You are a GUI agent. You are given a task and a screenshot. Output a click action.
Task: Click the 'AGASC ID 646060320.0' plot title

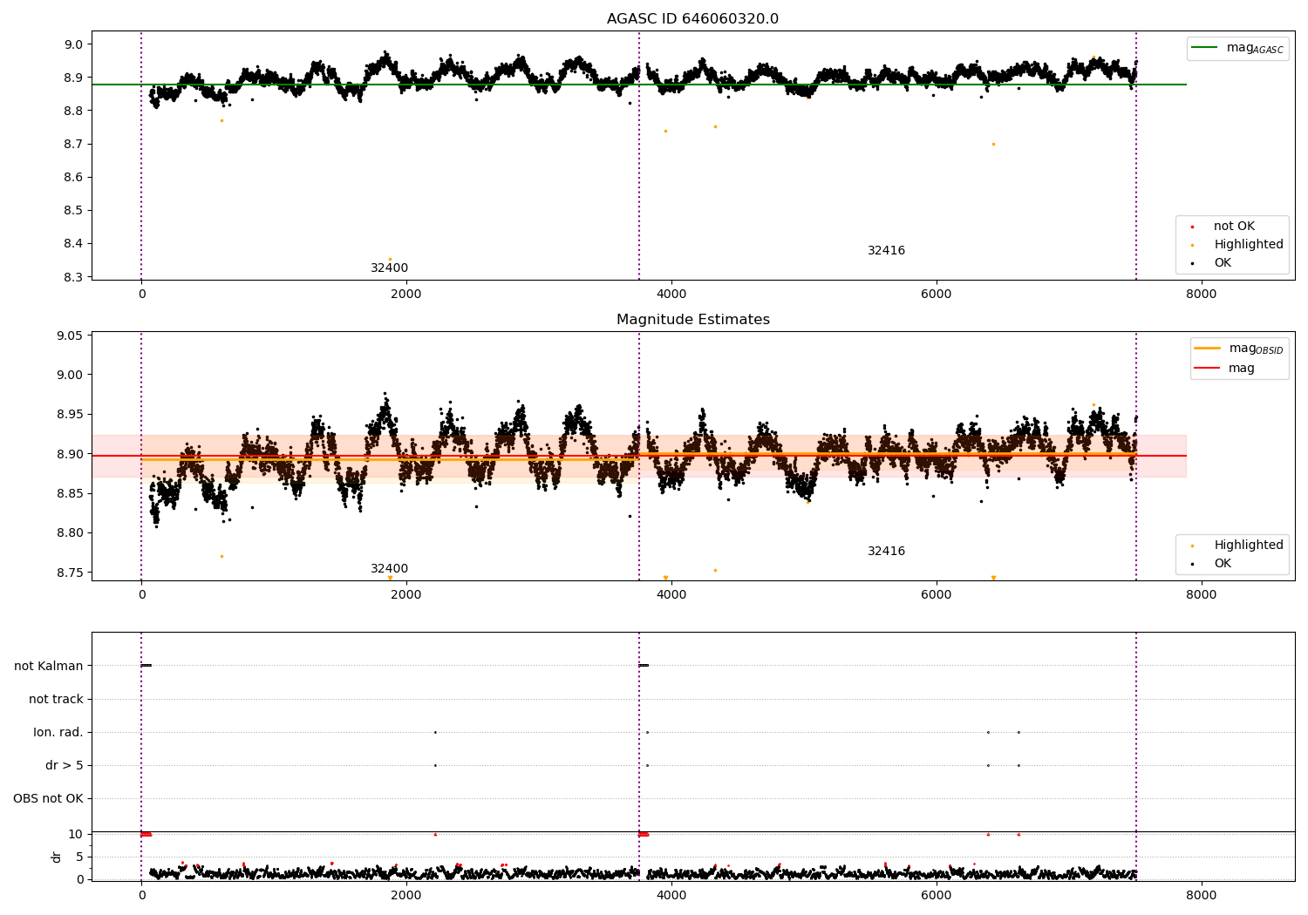[692, 19]
